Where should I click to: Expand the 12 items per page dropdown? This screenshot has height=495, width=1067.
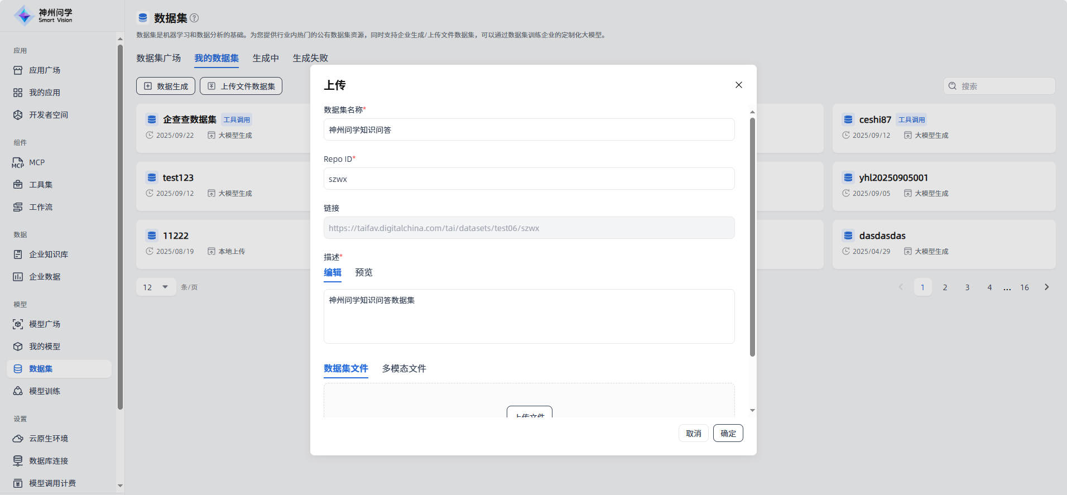[x=156, y=287]
